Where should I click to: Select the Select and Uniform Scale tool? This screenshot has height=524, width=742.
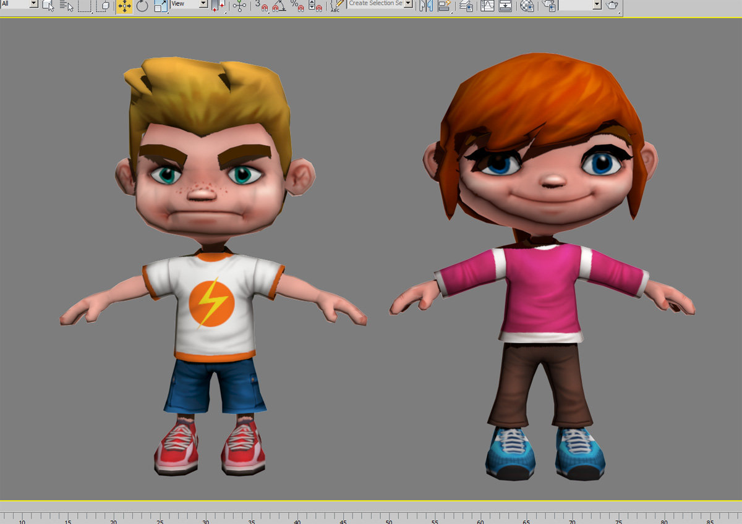pyautogui.click(x=160, y=6)
